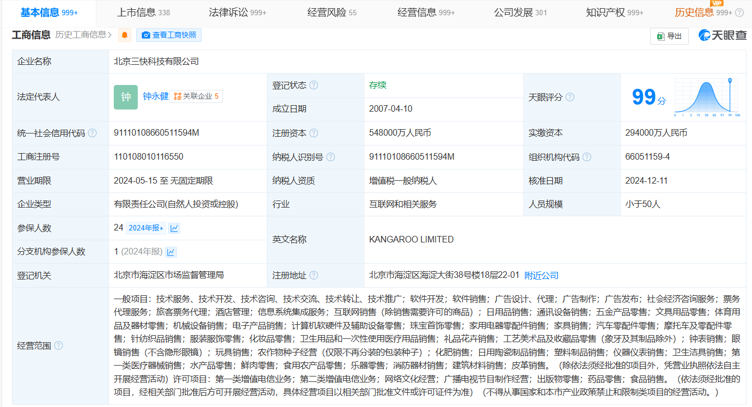Viewport: 752px width, 407px height.
Task: Click help icon beside 经营范围
Action: click(x=58, y=346)
